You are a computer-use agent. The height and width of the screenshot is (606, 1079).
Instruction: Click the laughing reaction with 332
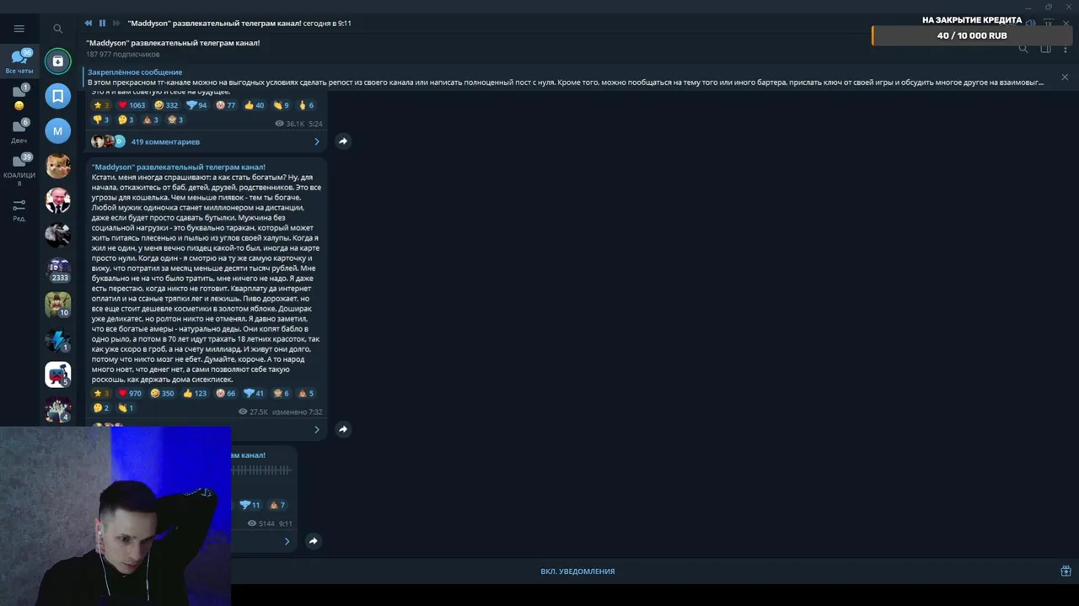click(166, 105)
